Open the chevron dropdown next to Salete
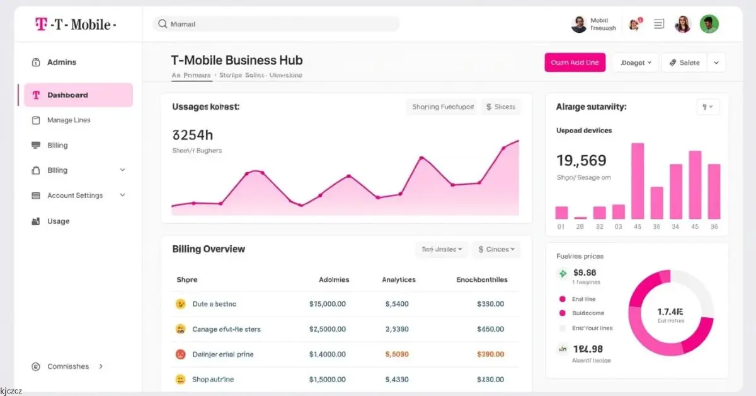Screen dimensions: 756x396 [716, 62]
